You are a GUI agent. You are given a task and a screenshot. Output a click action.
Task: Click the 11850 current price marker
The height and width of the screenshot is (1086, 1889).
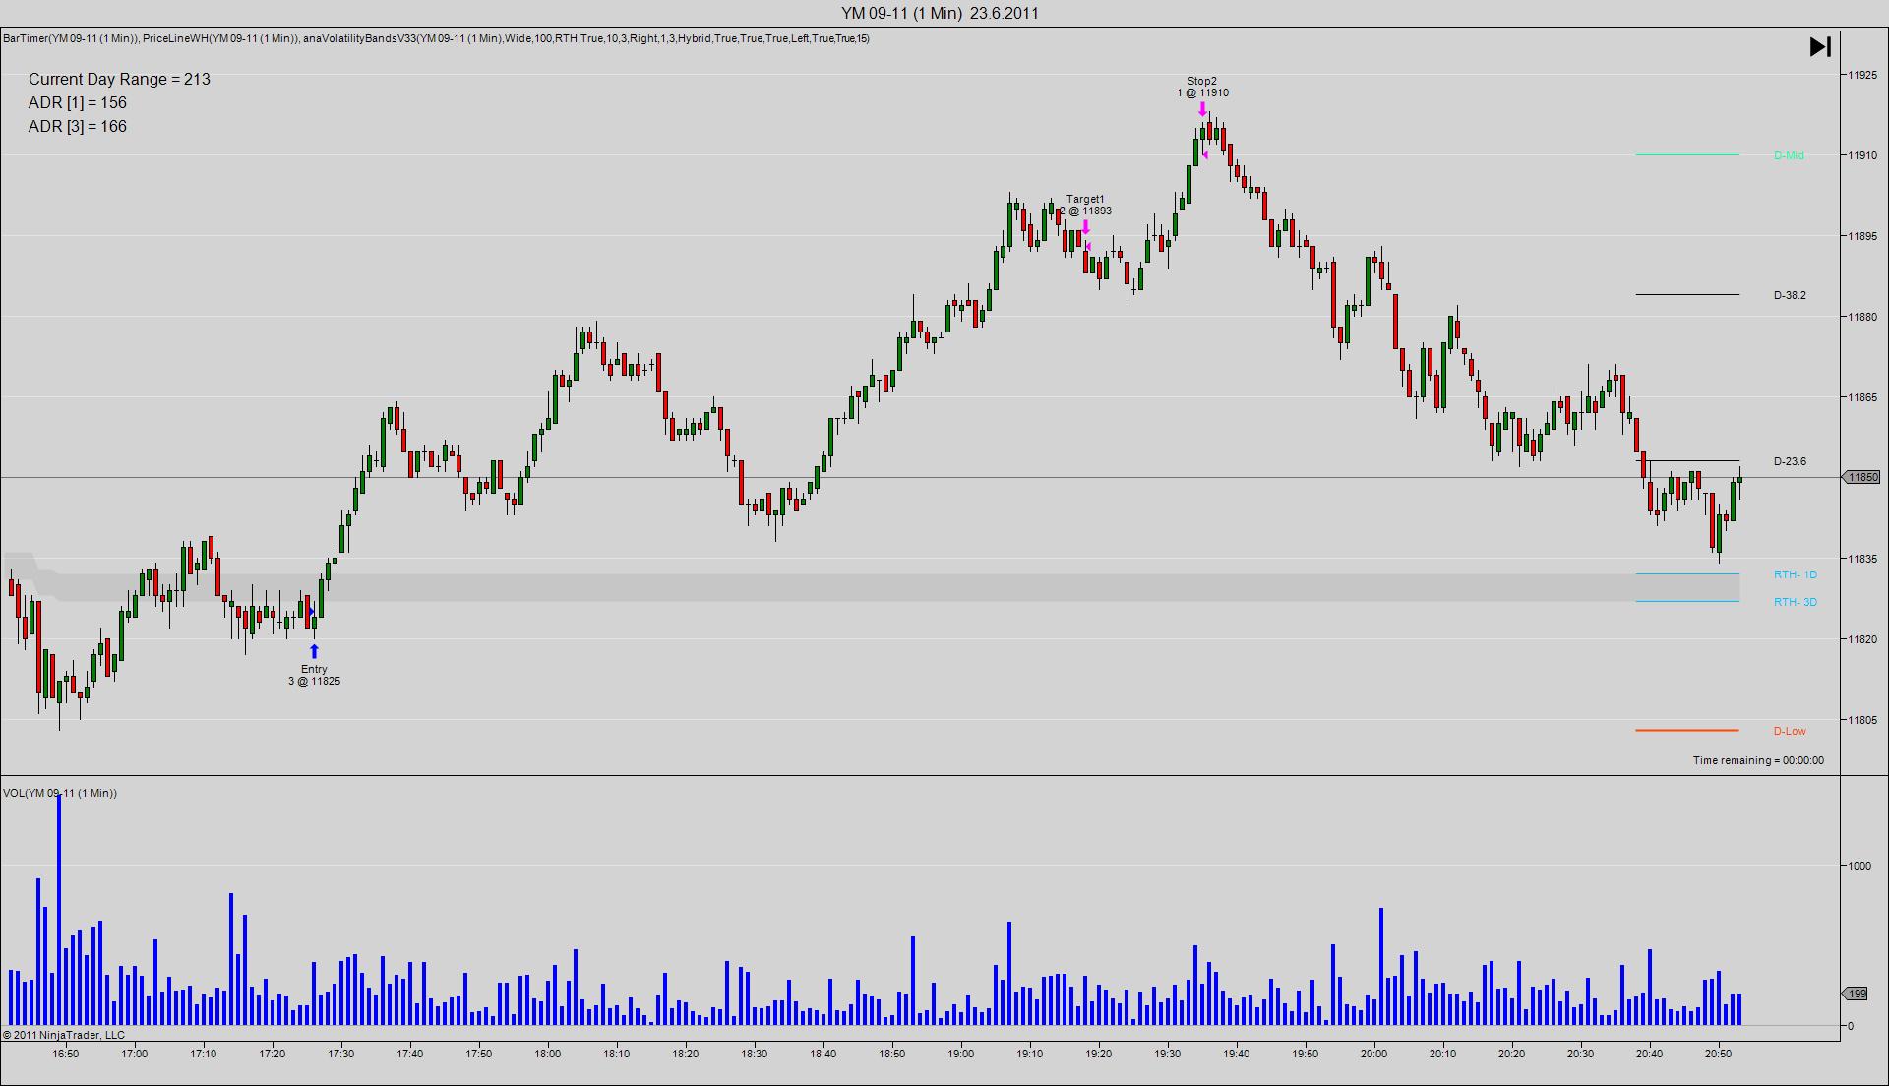(x=1860, y=477)
